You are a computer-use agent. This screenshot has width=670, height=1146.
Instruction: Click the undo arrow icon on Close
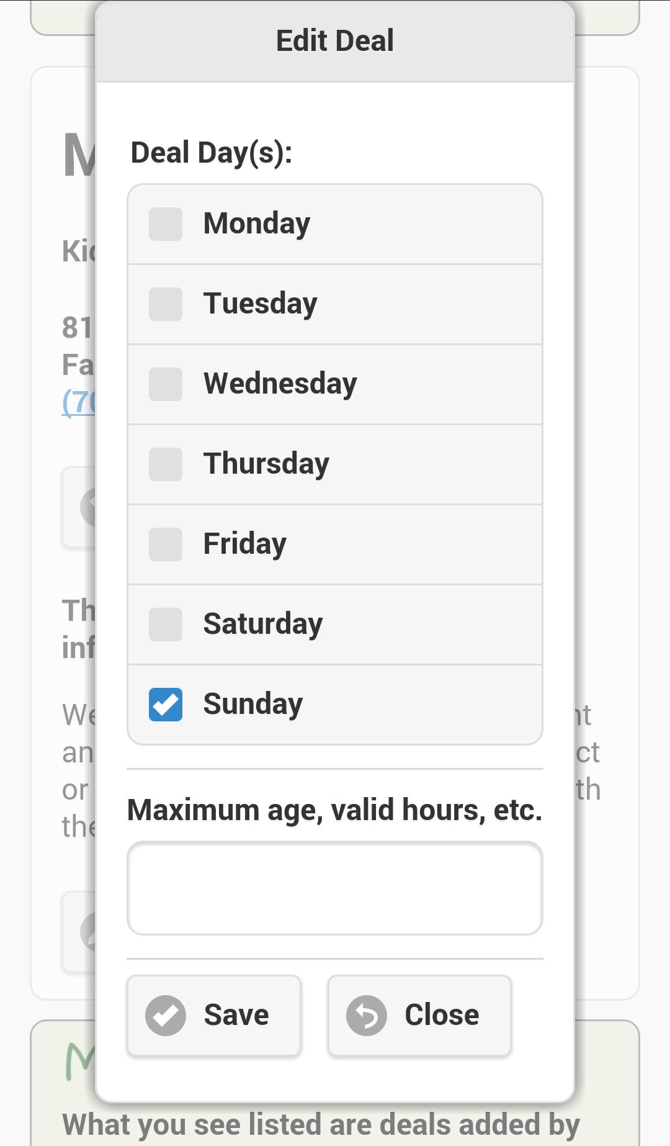click(x=367, y=1016)
